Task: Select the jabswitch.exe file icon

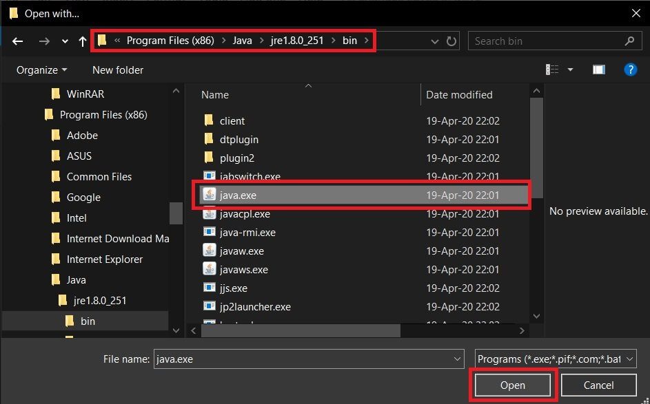Action: (x=209, y=176)
